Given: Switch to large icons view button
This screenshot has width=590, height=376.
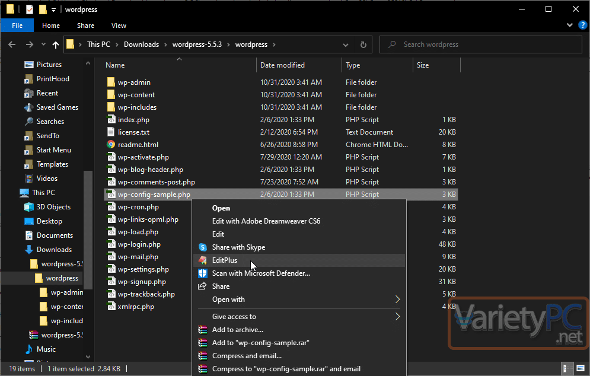Looking at the screenshot, I should (581, 368).
